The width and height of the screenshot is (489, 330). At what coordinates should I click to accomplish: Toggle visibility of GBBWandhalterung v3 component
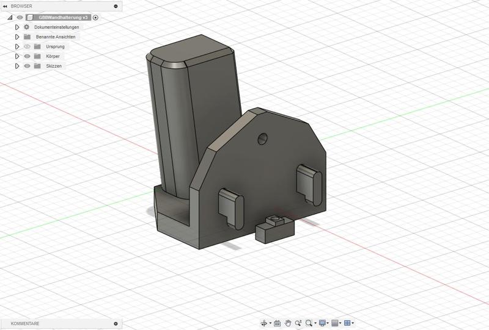(x=20, y=18)
